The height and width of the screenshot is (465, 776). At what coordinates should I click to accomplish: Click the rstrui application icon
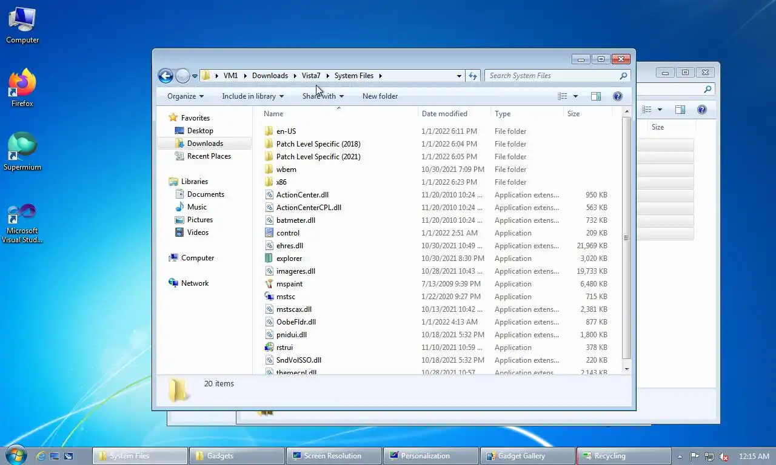tap(270, 348)
